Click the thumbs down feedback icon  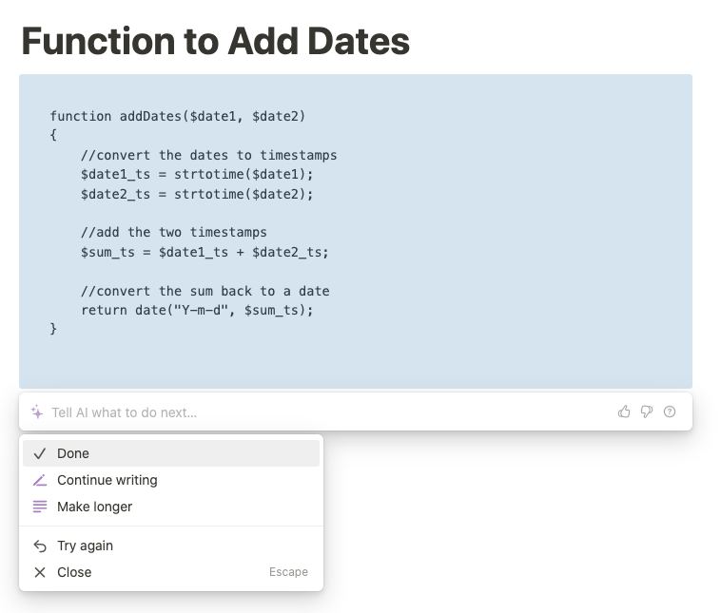coord(647,412)
